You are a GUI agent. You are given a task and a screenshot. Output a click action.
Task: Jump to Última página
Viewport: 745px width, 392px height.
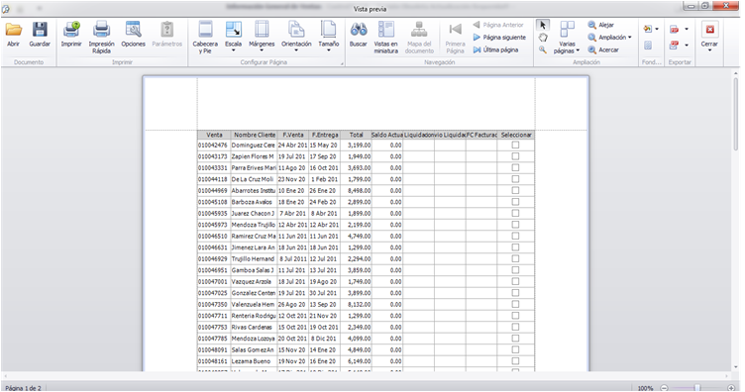[496, 49]
